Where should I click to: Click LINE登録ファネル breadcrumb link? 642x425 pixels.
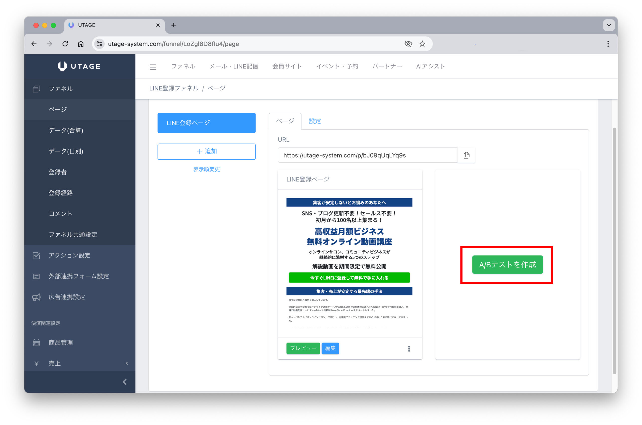(x=174, y=88)
